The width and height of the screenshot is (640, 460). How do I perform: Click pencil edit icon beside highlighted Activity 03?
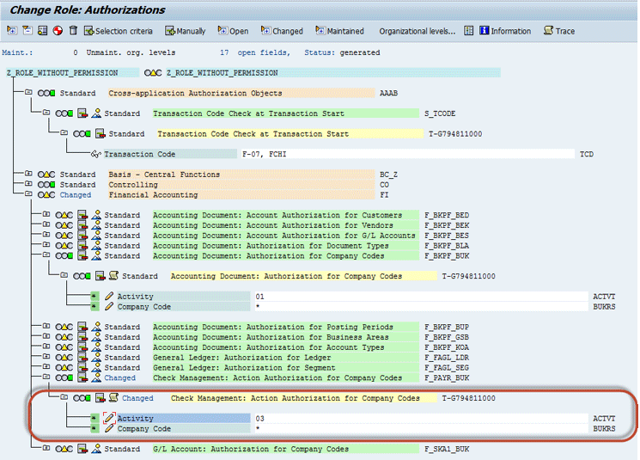pyautogui.click(x=109, y=419)
